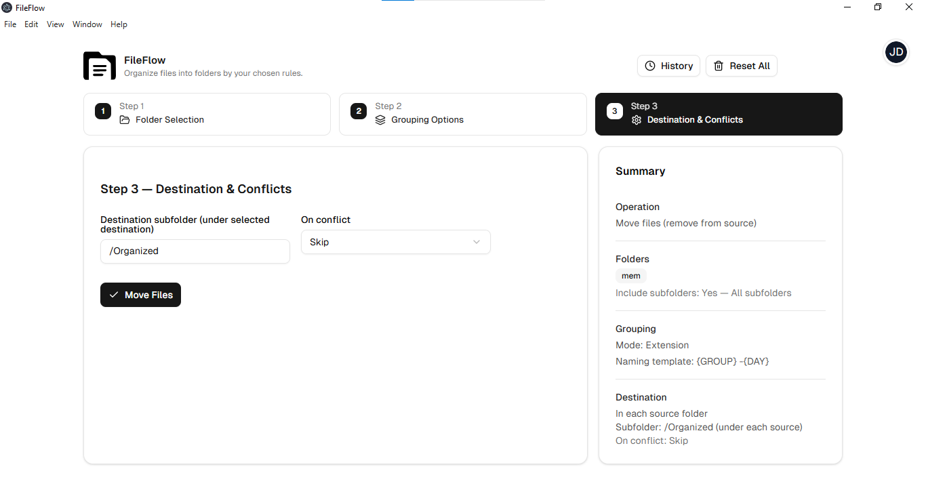This screenshot has height=492, width=926.
Task: Click the clock icon in History button
Action: click(650, 66)
